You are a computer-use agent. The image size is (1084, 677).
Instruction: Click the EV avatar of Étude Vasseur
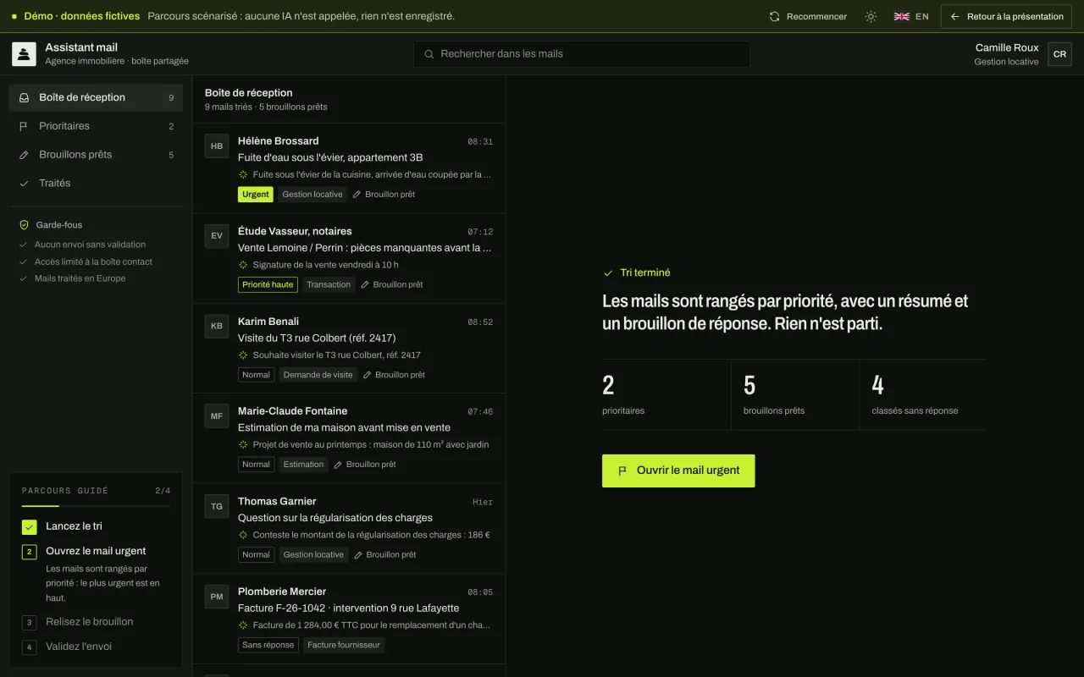(217, 236)
